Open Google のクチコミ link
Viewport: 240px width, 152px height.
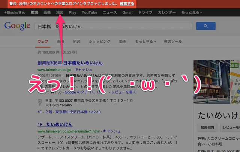click(x=84, y=92)
